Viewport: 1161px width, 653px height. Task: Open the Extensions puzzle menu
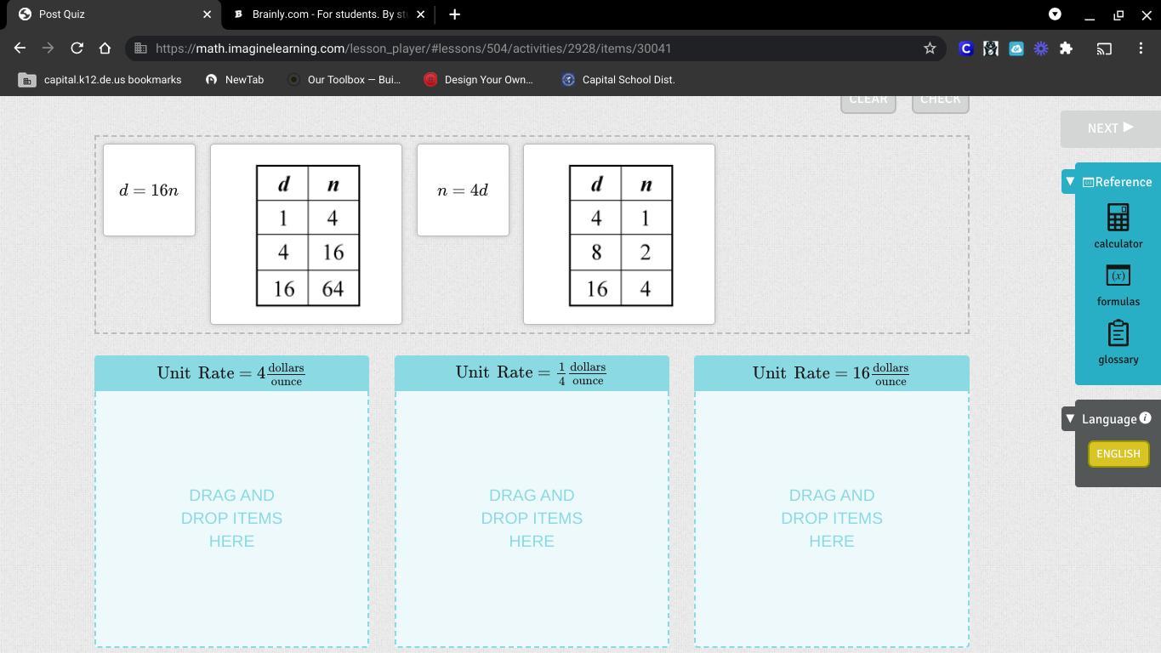point(1066,48)
